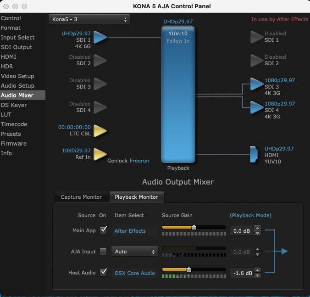Viewport: 310px width, 297px height.
Task: Open the Kona5 - 3 device dropdown
Action: coord(89,19)
